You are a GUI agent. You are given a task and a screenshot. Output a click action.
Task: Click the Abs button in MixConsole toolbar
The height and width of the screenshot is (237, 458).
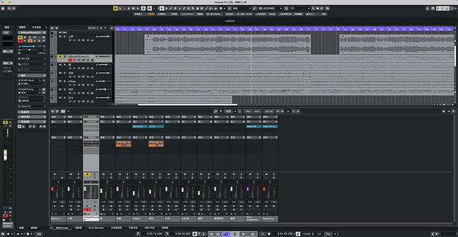[256, 111]
